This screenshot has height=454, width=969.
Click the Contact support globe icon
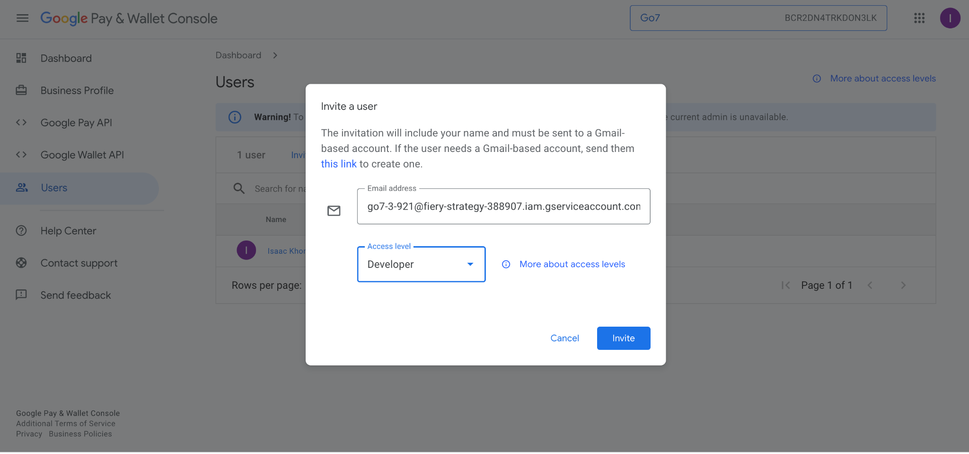pos(21,263)
